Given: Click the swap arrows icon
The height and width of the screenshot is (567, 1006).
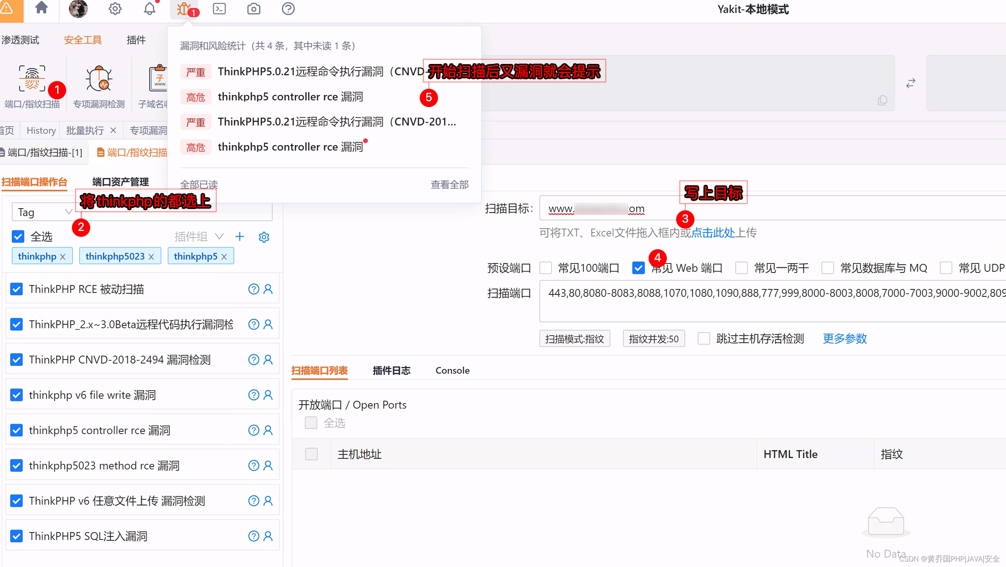Looking at the screenshot, I should pos(910,83).
